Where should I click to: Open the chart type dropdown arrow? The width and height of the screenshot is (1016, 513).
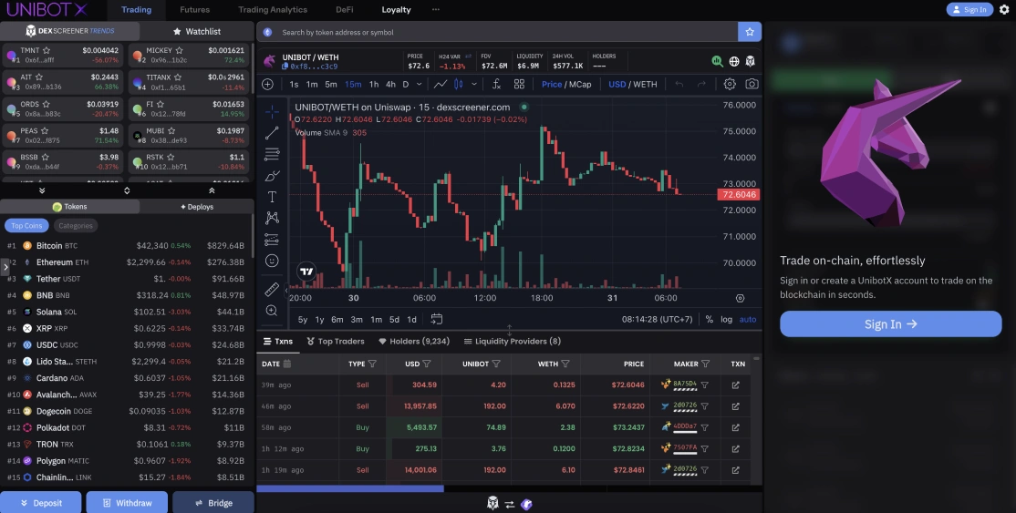pyautogui.click(x=474, y=84)
